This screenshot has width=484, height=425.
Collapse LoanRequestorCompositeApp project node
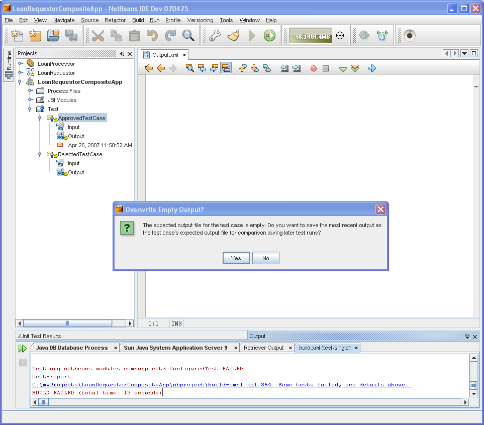click(x=20, y=82)
